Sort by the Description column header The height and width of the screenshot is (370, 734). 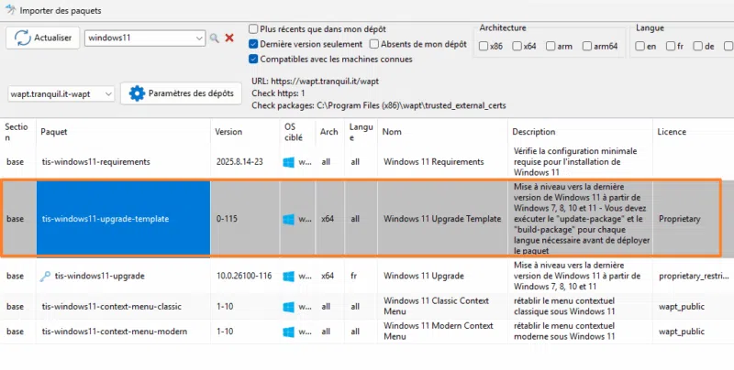580,132
